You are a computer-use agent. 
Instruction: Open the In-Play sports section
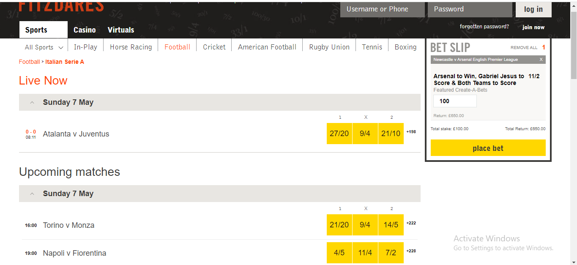tap(85, 47)
